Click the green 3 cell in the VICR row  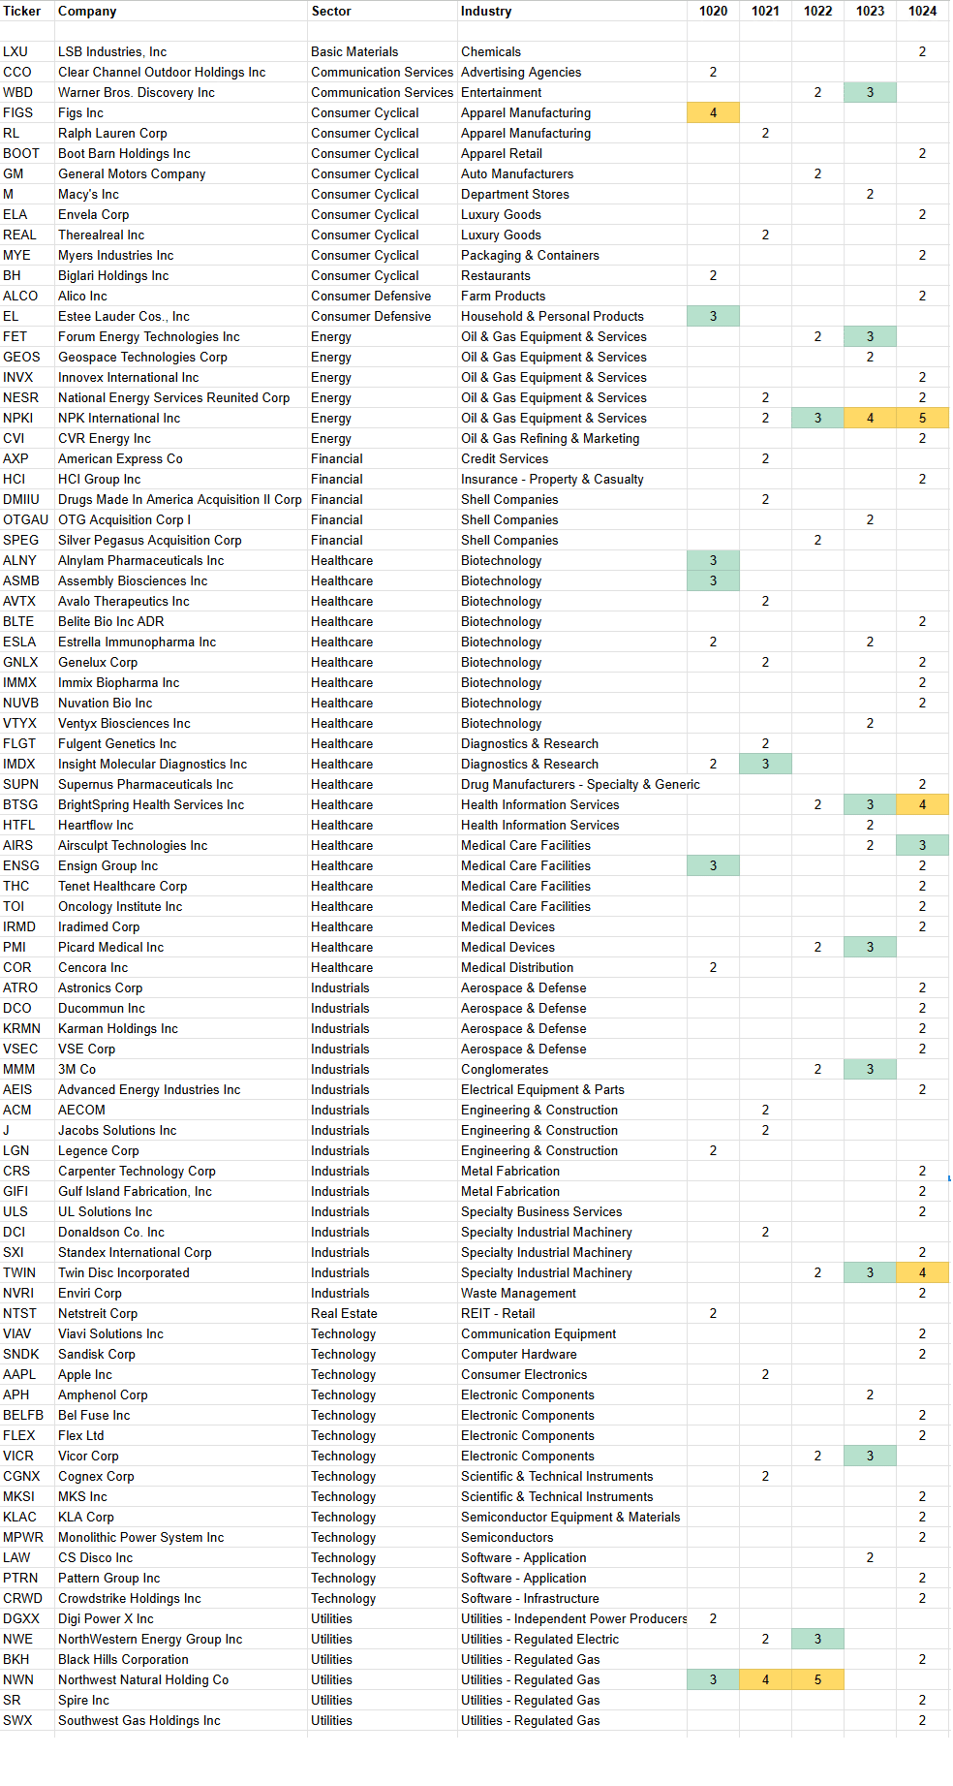[x=870, y=1456]
